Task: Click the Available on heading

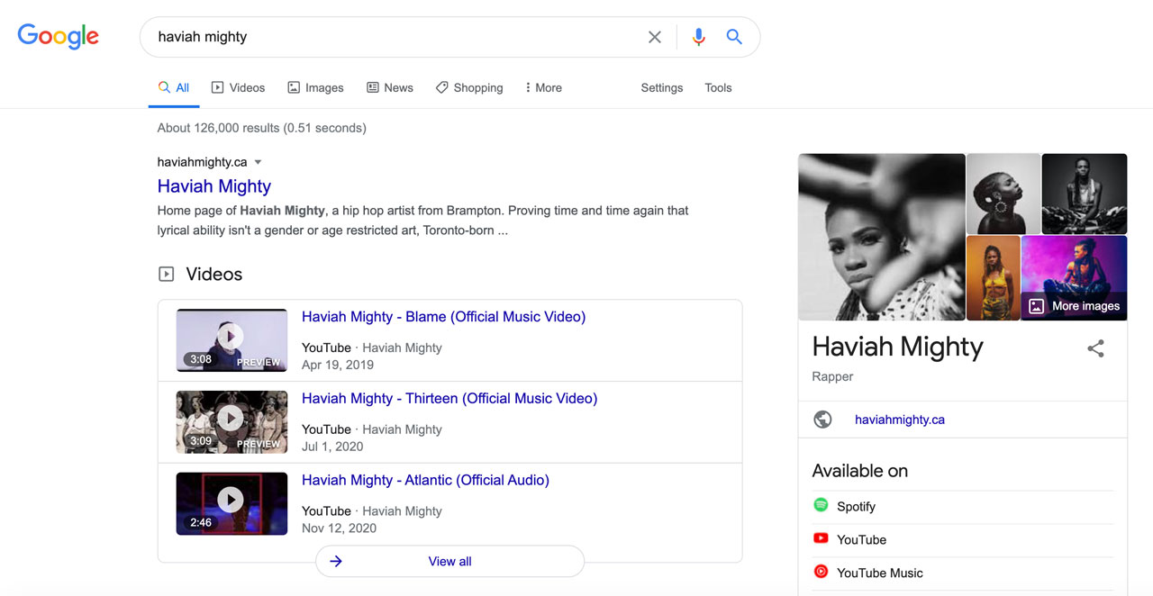Action: click(860, 471)
